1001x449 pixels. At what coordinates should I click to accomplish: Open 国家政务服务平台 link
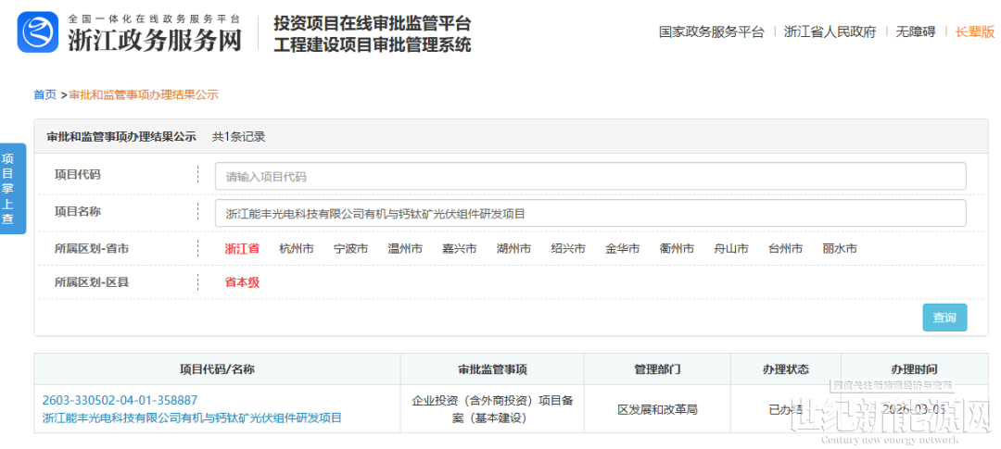[x=711, y=31]
